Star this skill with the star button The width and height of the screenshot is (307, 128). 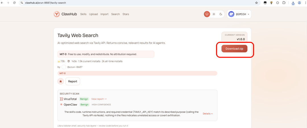(61, 81)
